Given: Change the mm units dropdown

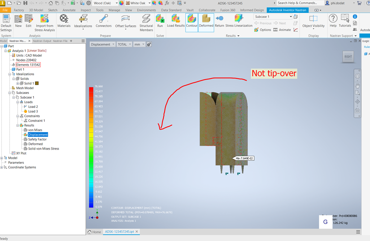Looking at the screenshot, I should [x=139, y=44].
